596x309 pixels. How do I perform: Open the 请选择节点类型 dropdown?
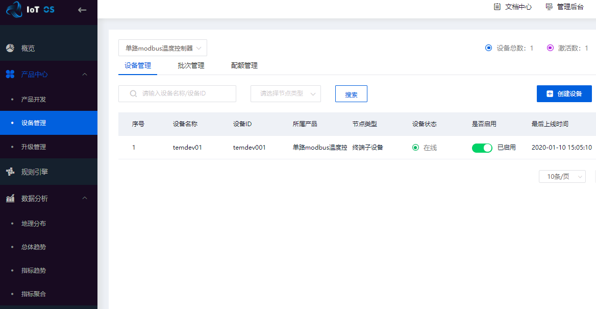tap(286, 93)
